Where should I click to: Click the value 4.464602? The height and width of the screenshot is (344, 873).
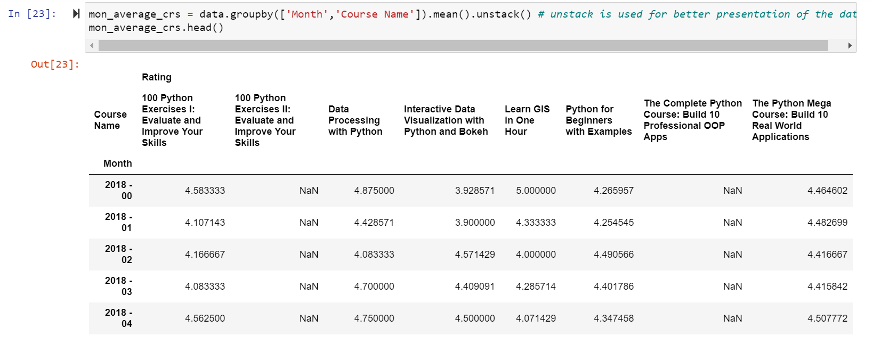coord(827,191)
